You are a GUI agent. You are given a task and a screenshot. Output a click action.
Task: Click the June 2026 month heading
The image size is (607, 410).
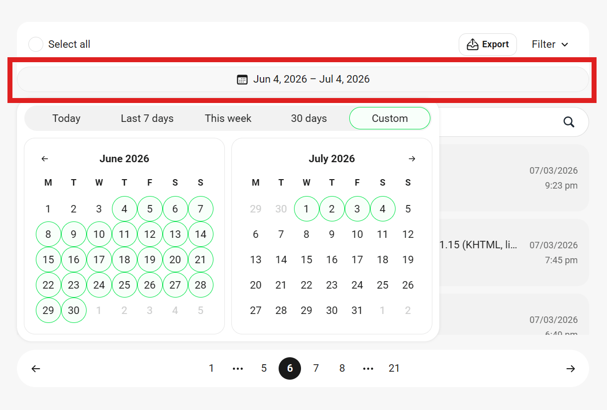pyautogui.click(x=124, y=159)
